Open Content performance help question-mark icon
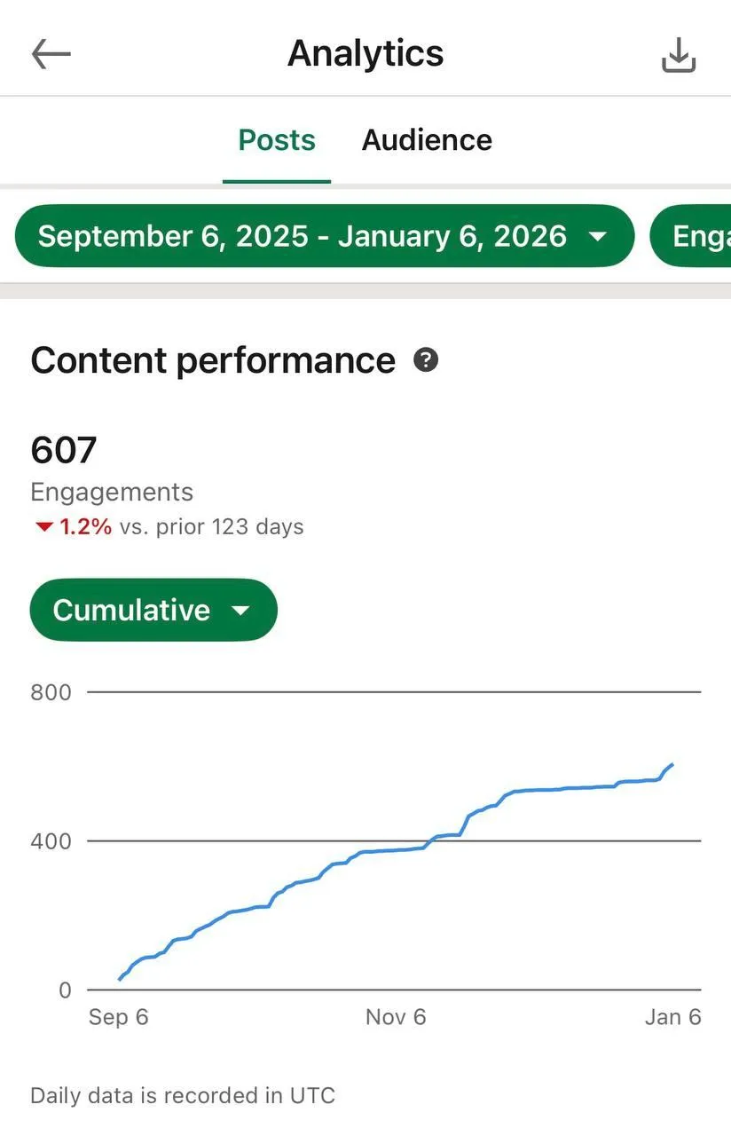This screenshot has width=731, height=1136. tap(426, 360)
